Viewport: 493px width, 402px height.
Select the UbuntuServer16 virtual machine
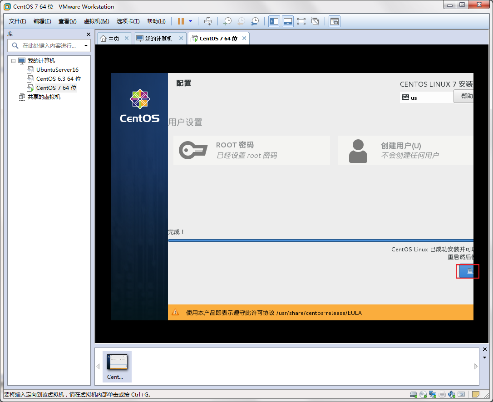(57, 70)
